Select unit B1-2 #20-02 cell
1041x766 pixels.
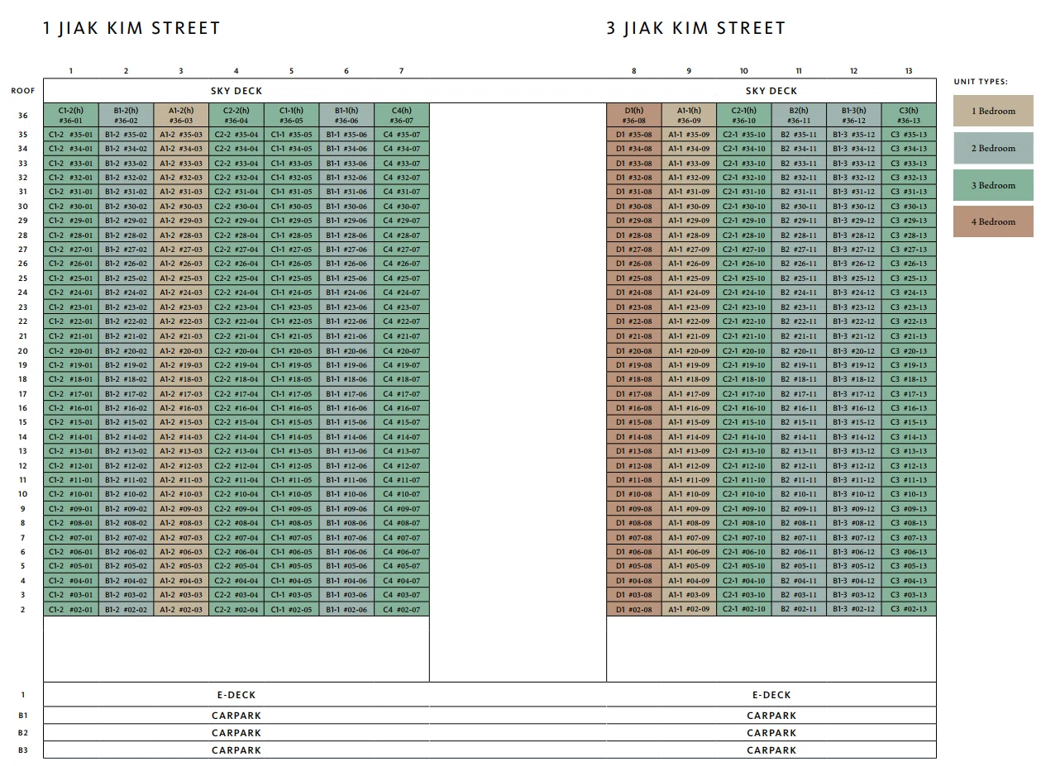point(126,350)
